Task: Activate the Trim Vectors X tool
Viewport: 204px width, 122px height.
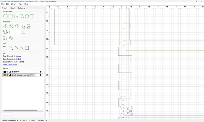Action: tap(22, 48)
